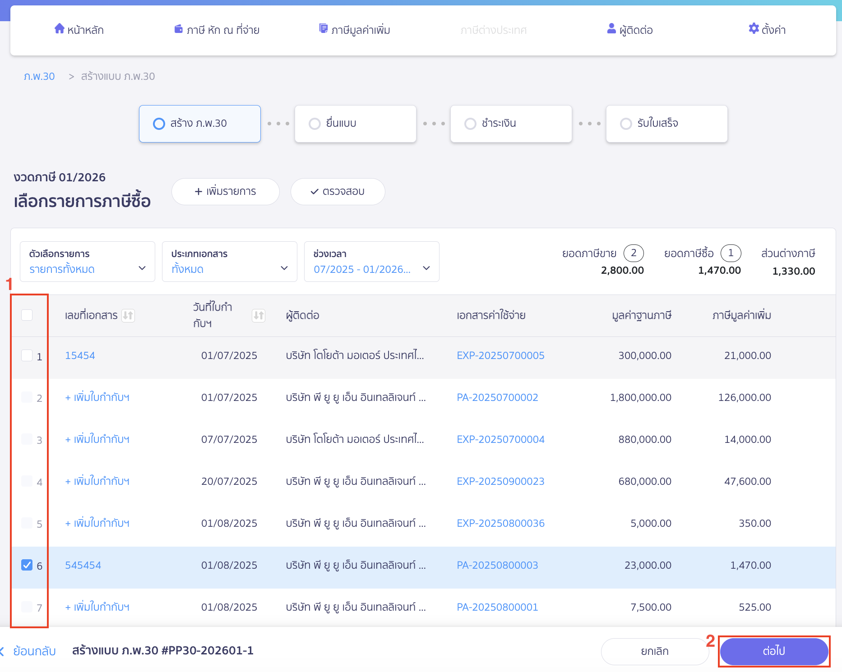Check the select-all checkbox in the table header
The width and height of the screenshot is (842, 672).
click(27, 315)
